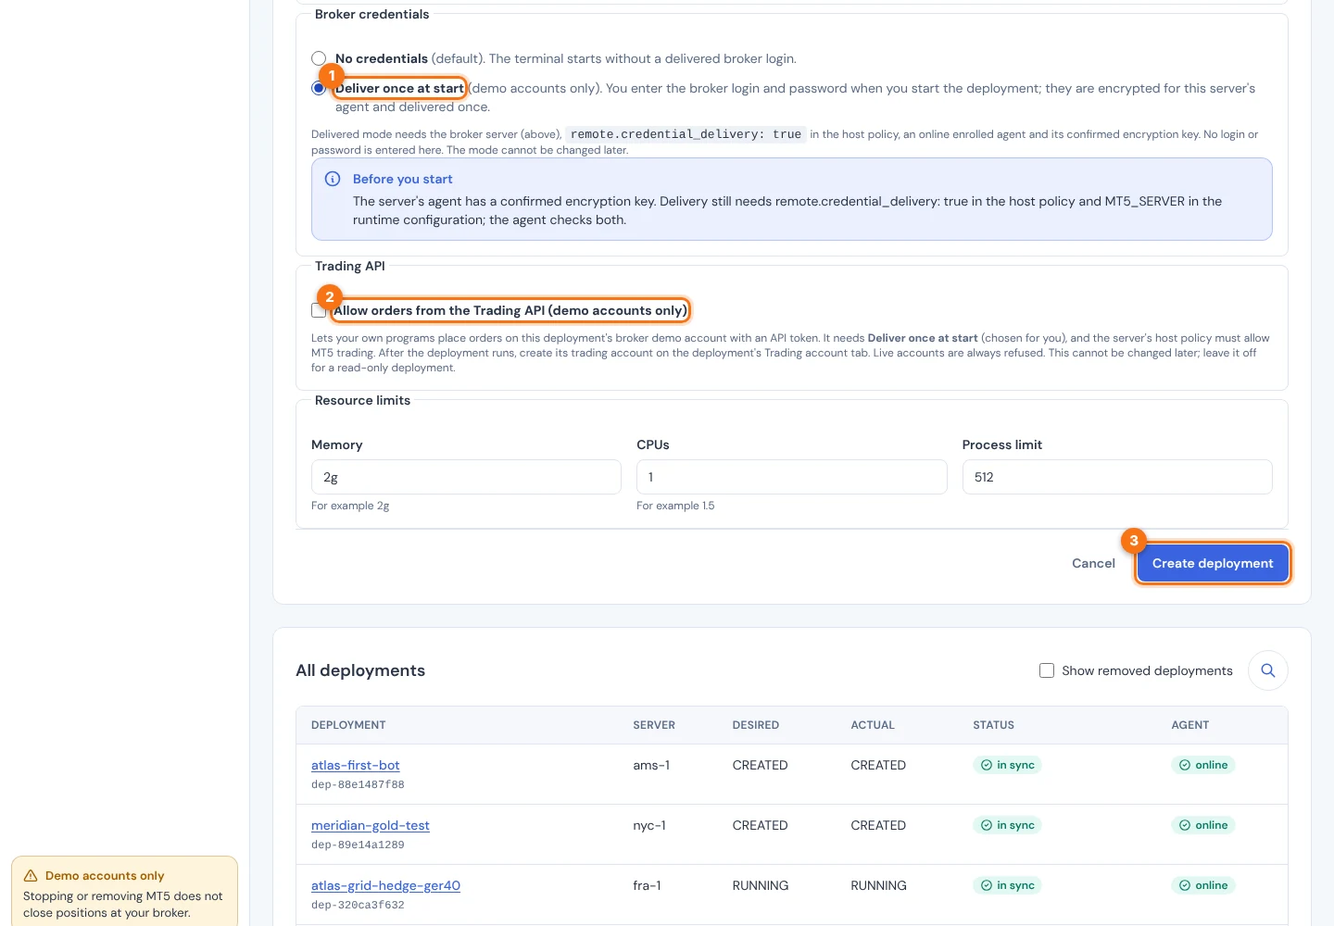Cancel the deployment form
Screen dimensions: 1334x926
(x=1093, y=563)
